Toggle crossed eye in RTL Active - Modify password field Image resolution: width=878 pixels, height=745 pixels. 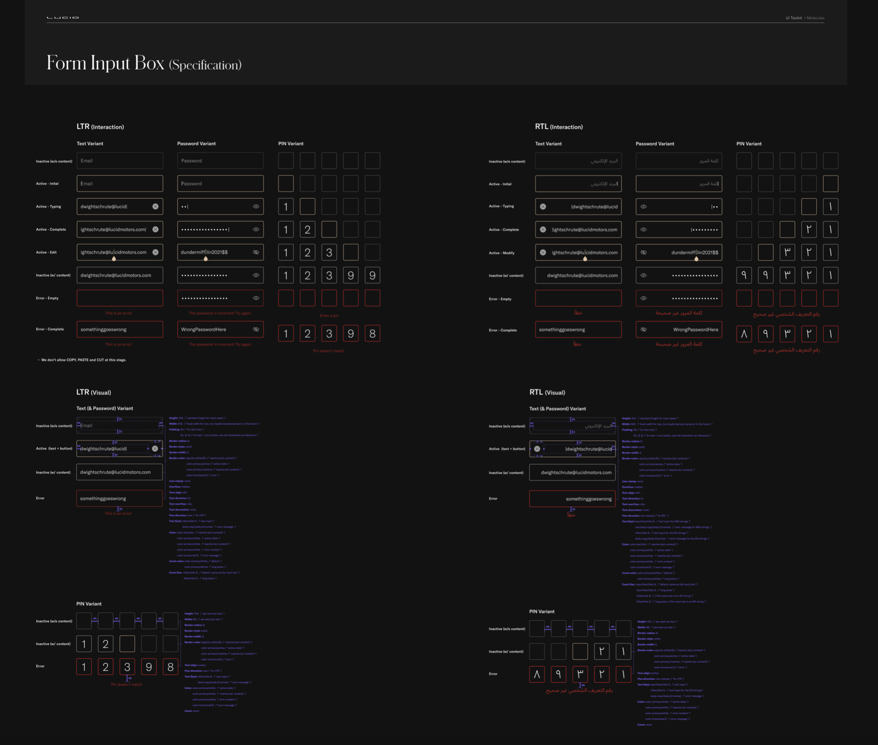coord(644,253)
